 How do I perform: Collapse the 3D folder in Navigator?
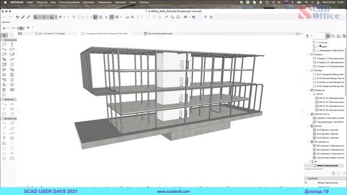308,161
